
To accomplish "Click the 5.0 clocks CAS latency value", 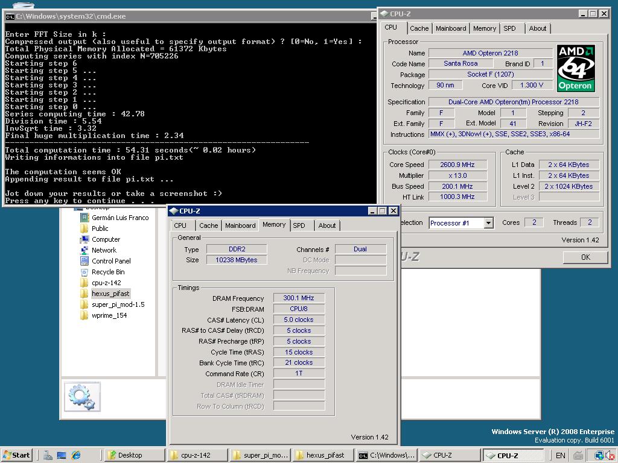I will tap(299, 320).
